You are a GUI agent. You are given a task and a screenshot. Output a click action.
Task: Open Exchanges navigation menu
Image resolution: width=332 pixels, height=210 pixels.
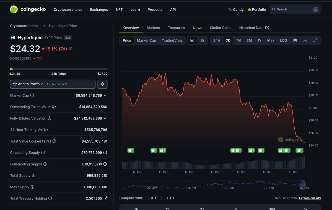tap(99, 9)
